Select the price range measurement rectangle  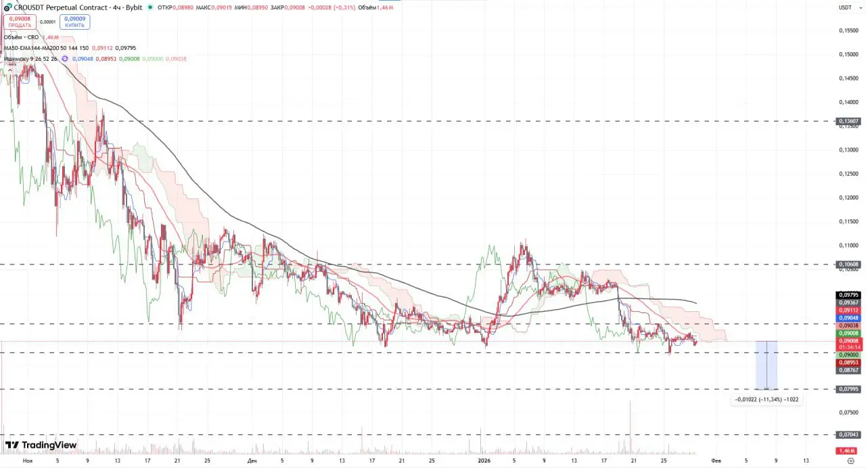click(x=766, y=365)
